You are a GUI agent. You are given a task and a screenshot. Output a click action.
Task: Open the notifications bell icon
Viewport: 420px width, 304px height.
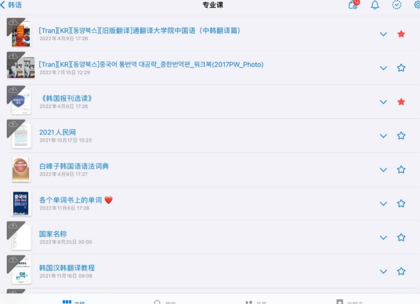pyautogui.click(x=375, y=5)
